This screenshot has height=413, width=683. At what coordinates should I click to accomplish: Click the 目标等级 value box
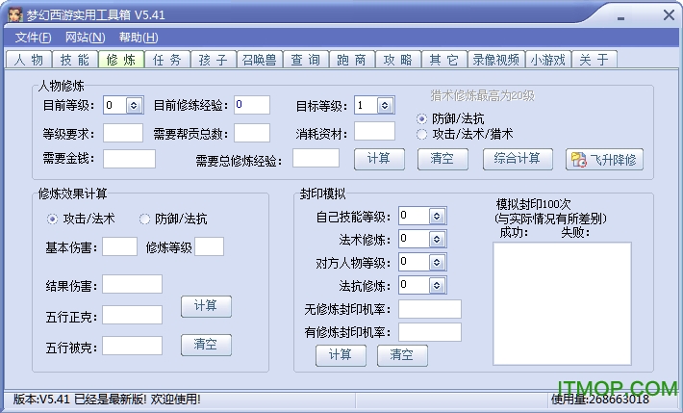(366, 105)
